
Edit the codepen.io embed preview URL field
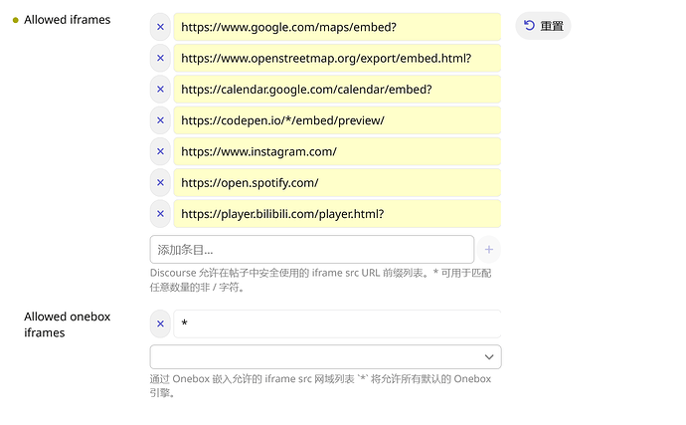(x=337, y=120)
